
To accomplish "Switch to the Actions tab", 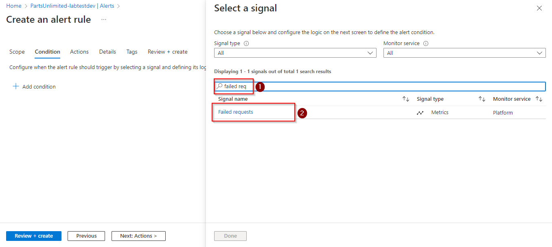I will click(79, 52).
